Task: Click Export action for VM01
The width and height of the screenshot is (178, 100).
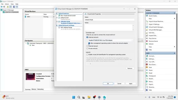Action: [x=151, y=84]
